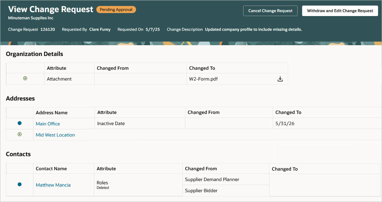Viewport: 382px width, 202px height.
Task: Click Withdraw and Edit Change Request
Action: point(340,11)
